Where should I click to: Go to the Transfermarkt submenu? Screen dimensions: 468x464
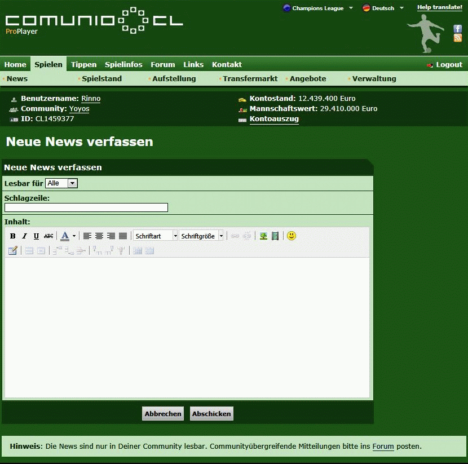point(250,79)
